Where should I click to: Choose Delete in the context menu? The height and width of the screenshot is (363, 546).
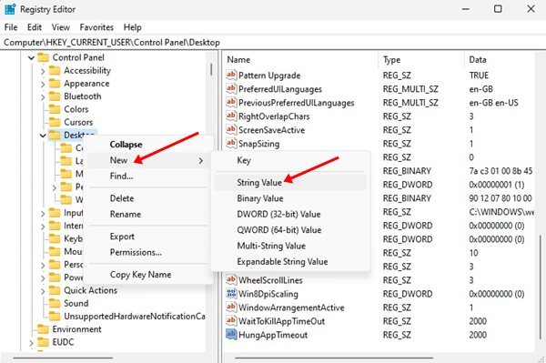tap(147, 198)
